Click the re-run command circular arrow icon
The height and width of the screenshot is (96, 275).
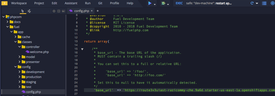click(x=252, y=3)
